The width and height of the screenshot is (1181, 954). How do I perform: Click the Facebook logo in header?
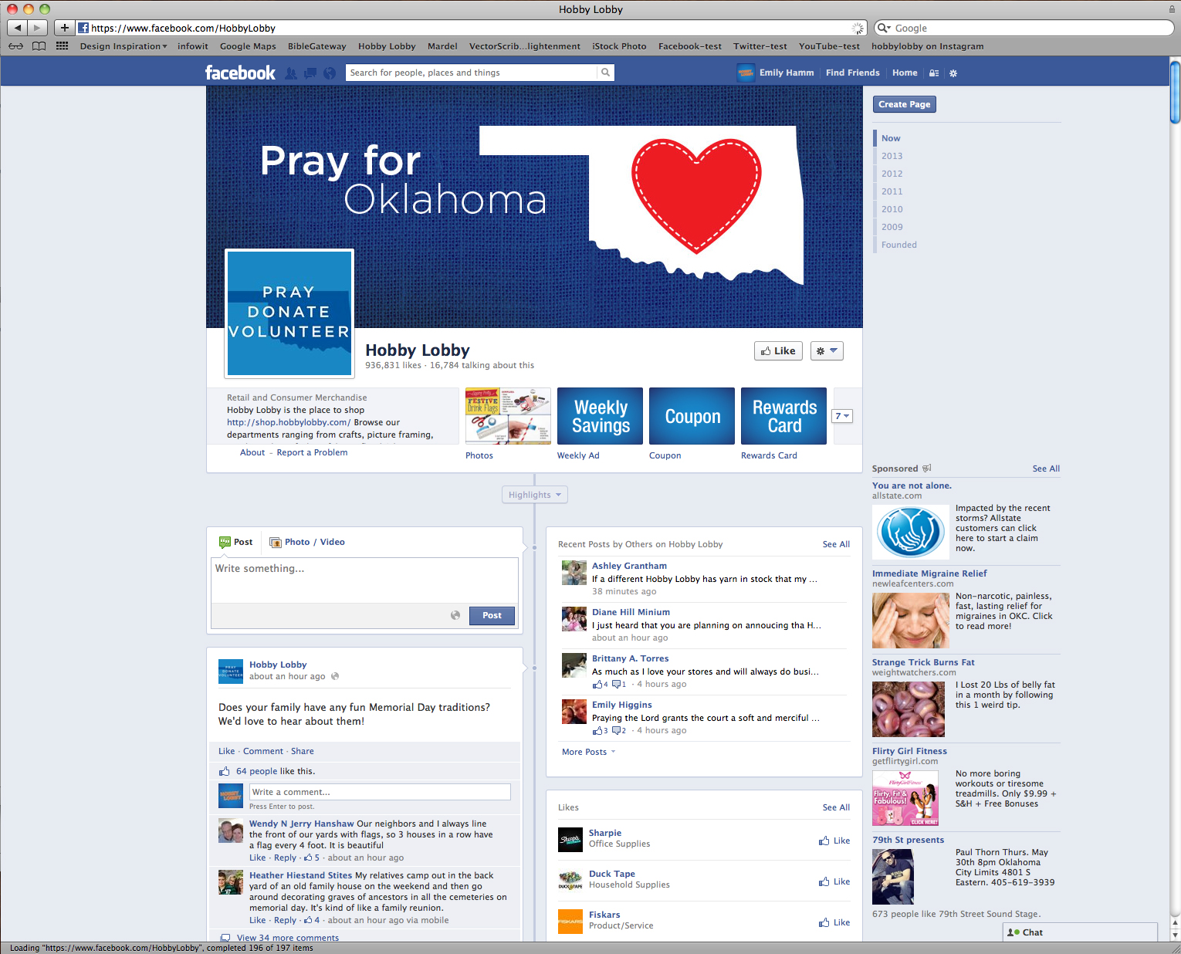240,73
